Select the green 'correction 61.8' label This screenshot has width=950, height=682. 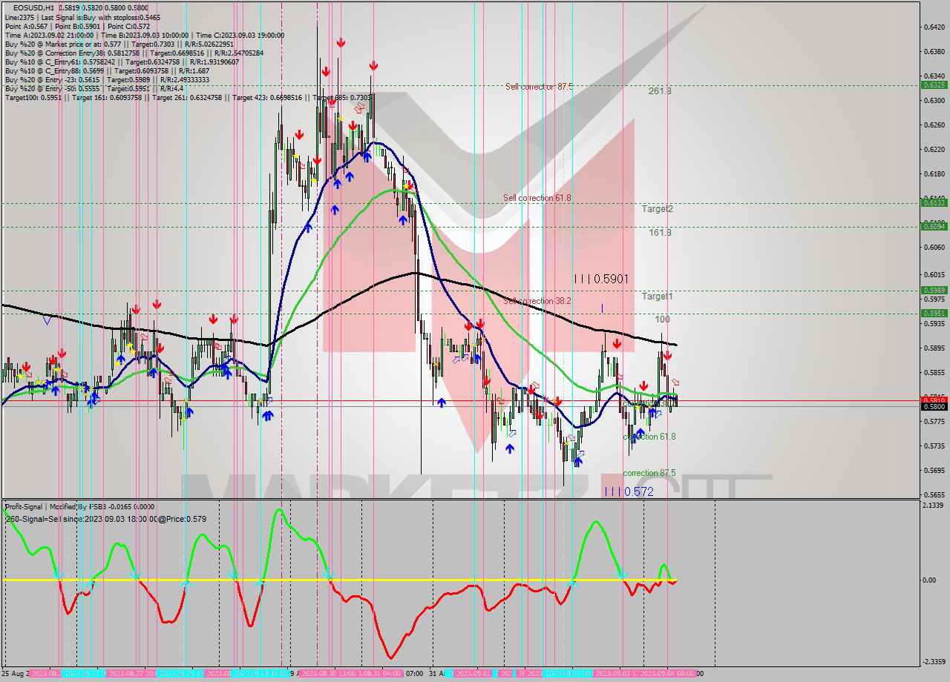[649, 437]
